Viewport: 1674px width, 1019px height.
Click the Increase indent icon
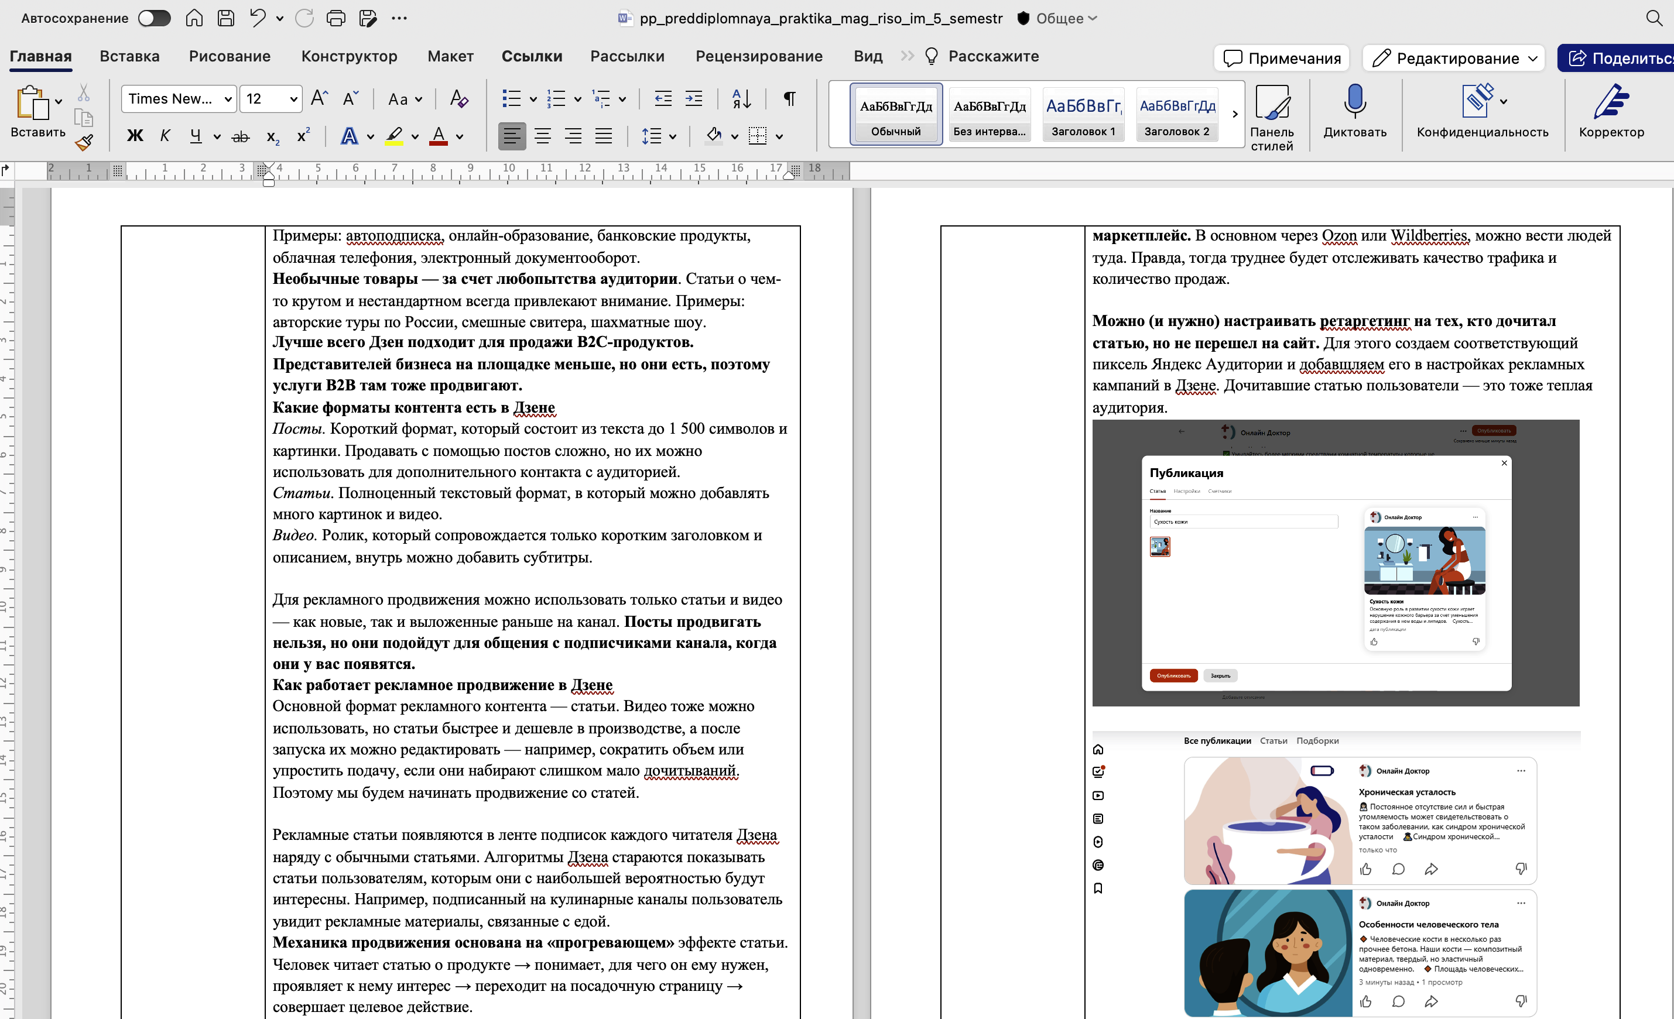[x=694, y=99]
